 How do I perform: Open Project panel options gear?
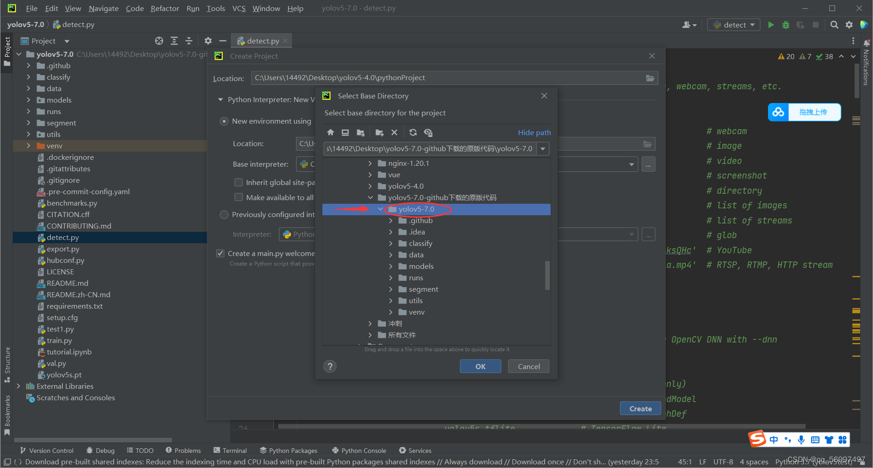coord(208,41)
